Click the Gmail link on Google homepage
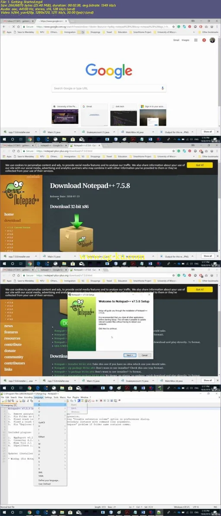Image resolution: width=221 pixels, height=516 pixels. (x=176, y=40)
